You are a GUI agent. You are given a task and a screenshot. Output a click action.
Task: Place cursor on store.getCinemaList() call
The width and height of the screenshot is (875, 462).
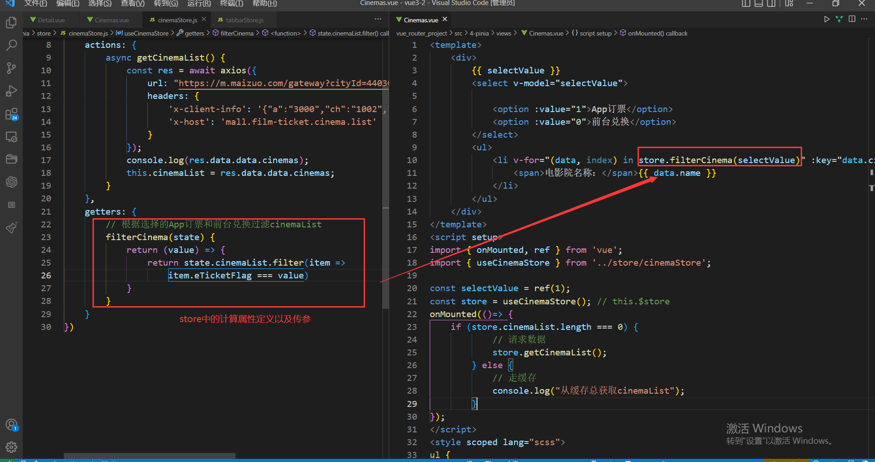pyautogui.click(x=549, y=353)
